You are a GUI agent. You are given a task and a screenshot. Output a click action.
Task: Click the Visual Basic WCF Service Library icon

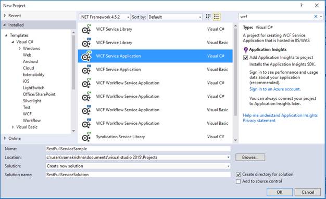[86, 43]
